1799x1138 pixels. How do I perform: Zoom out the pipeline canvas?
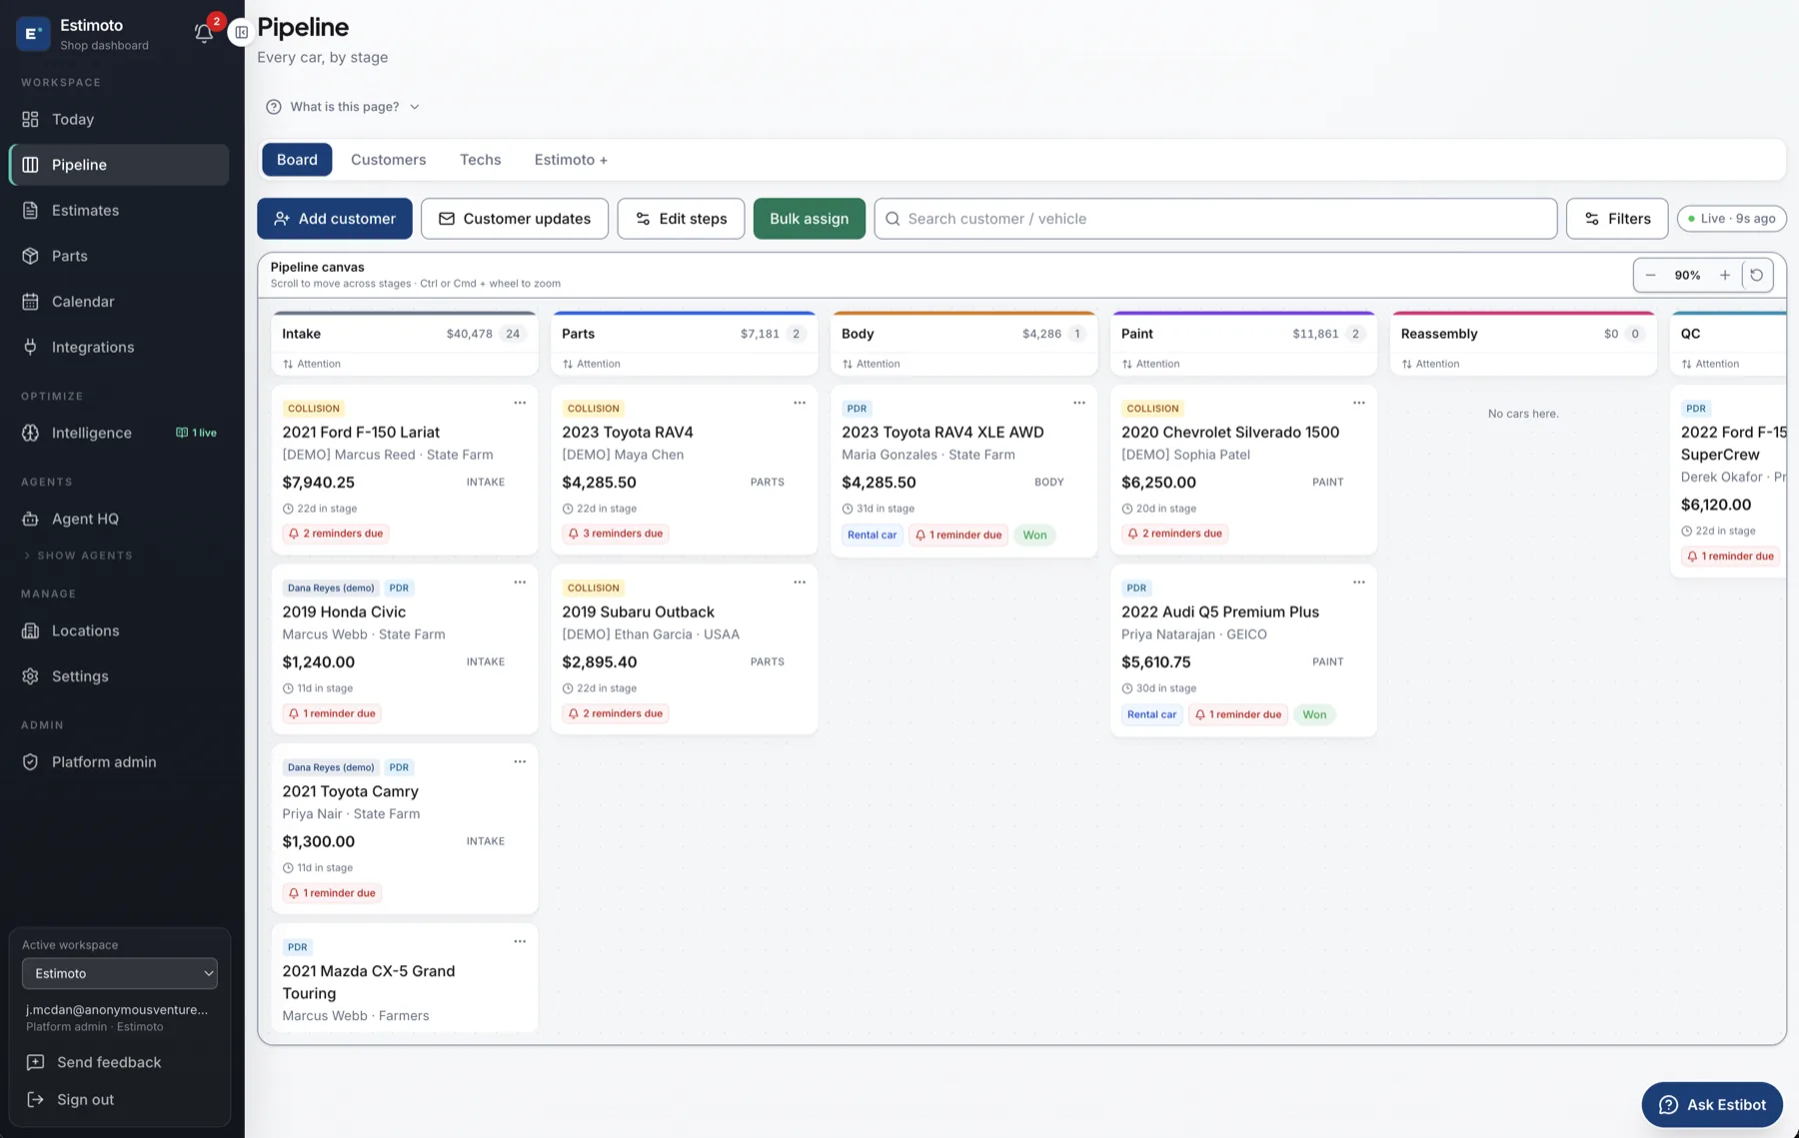(x=1650, y=275)
